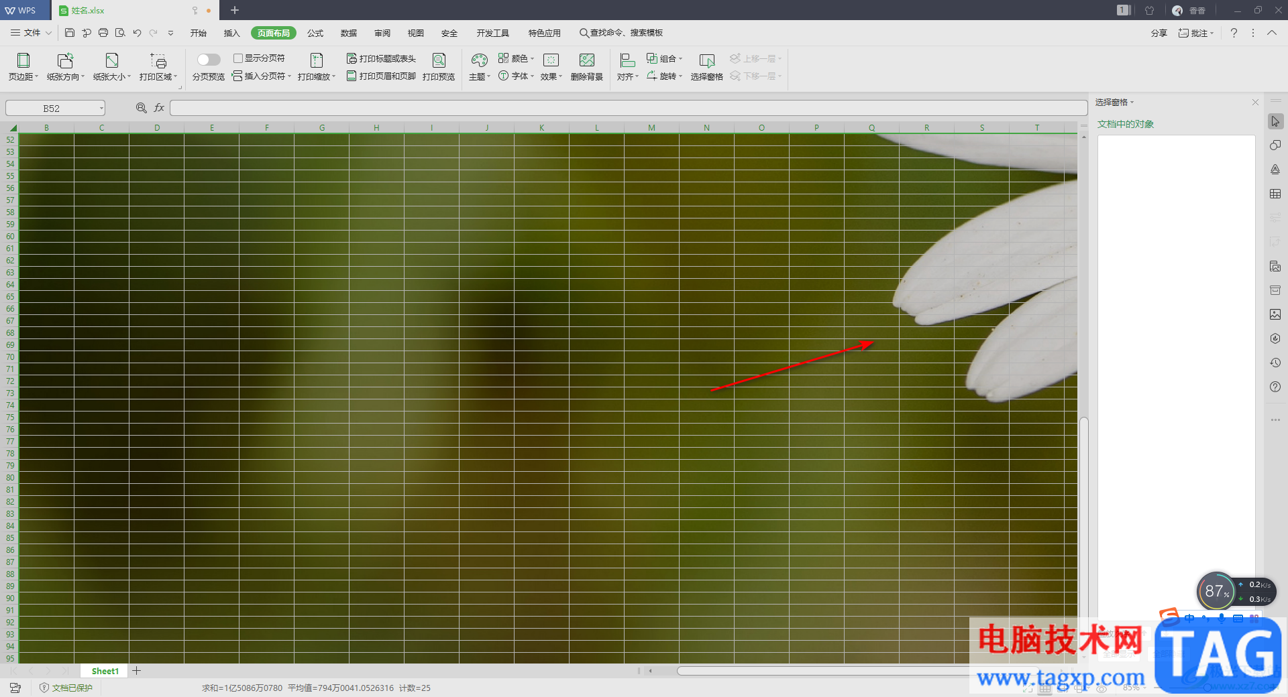Click the text style (A) sidebar icon

[1275, 170]
